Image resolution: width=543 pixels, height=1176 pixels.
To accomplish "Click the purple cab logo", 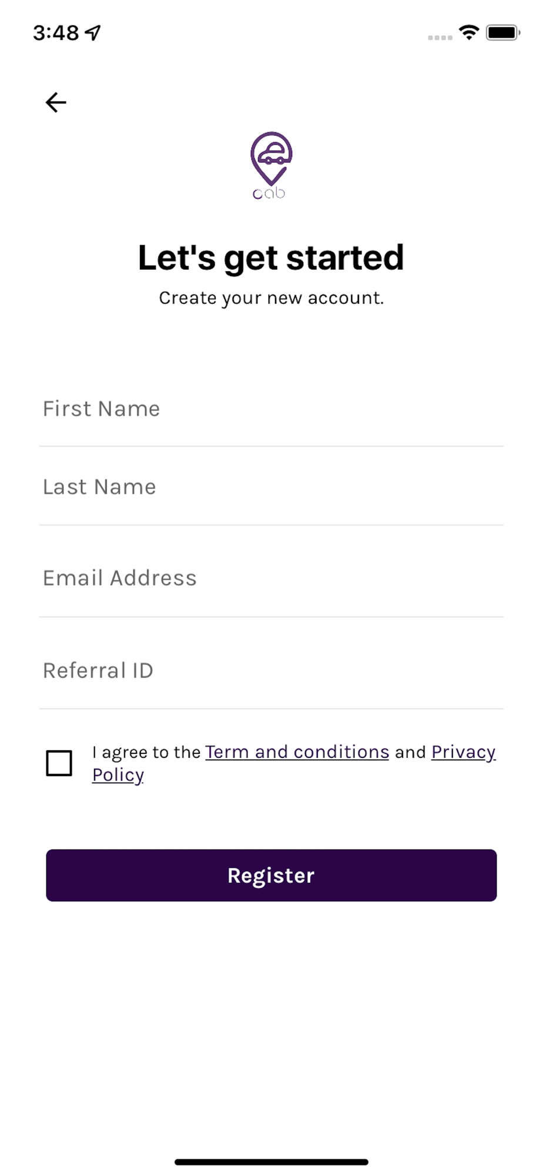I will [x=271, y=166].
